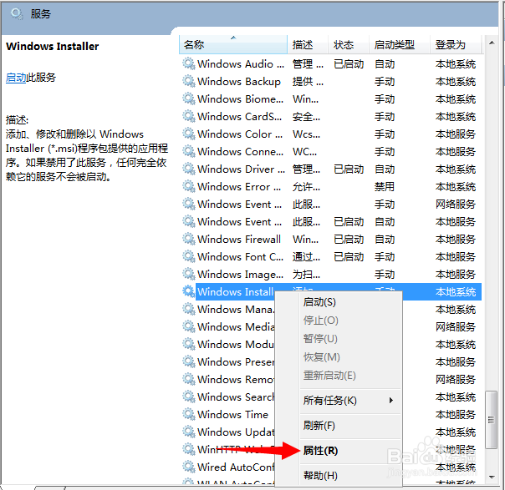Open 属性(R) from the context menu
Image resolution: width=505 pixels, height=490 pixels.
click(x=350, y=451)
